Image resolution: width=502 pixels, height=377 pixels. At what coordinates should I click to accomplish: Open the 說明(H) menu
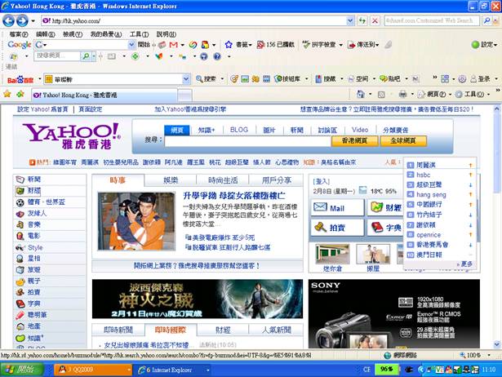tap(167, 34)
